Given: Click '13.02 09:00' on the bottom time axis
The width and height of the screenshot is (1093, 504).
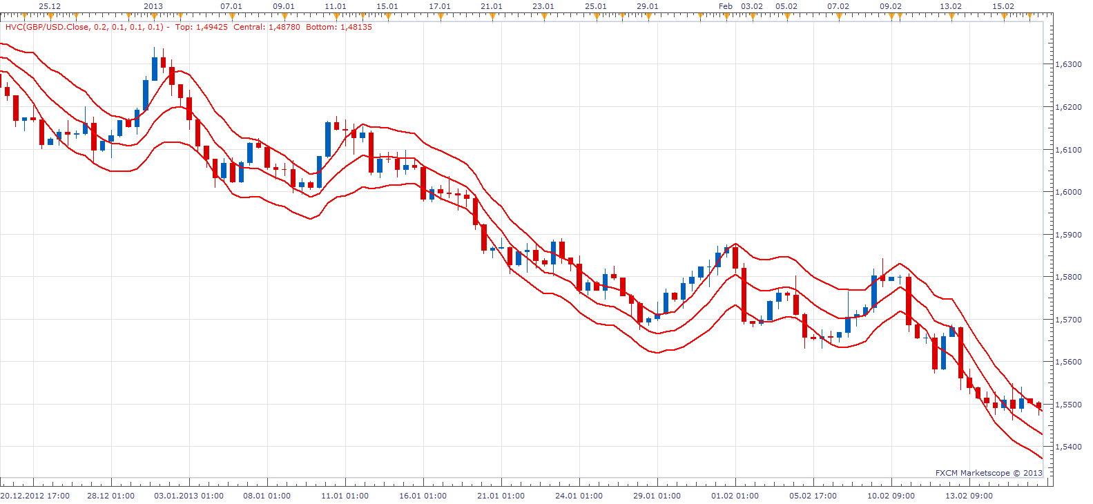Looking at the screenshot, I should click(969, 496).
